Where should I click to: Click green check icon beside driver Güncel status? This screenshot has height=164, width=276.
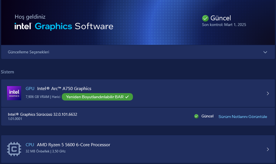[196, 116]
